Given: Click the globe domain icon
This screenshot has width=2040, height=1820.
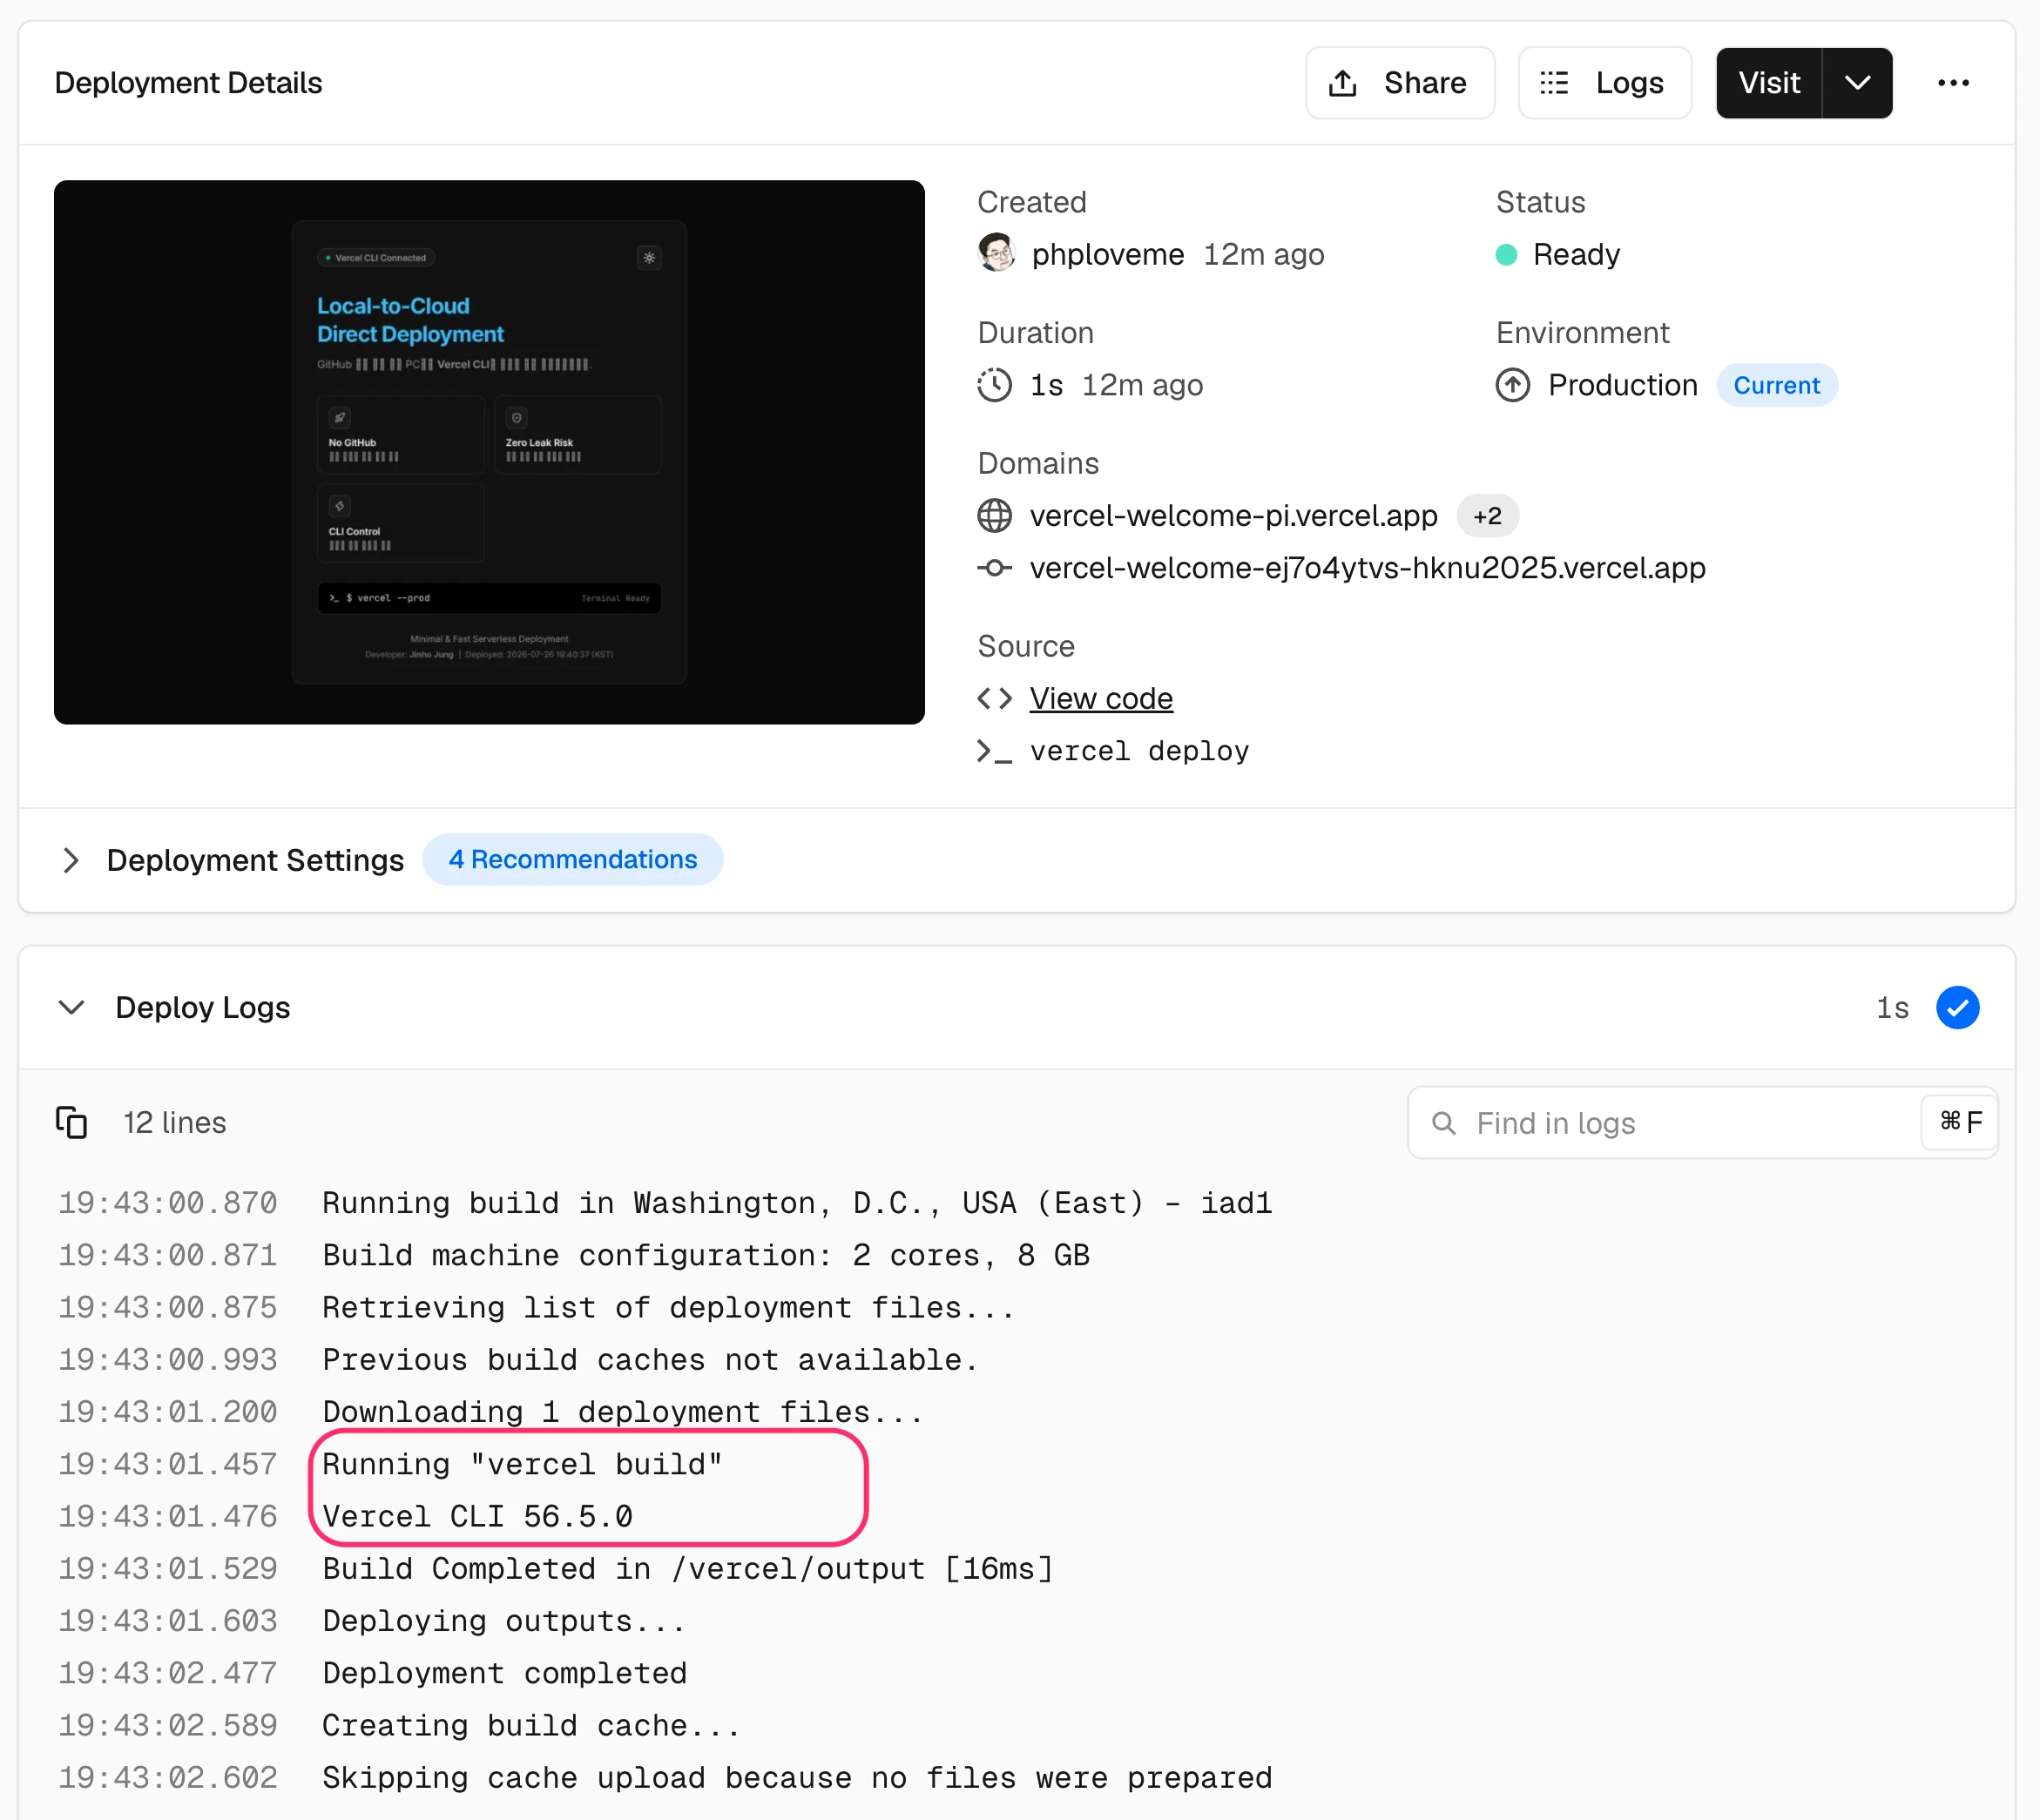Looking at the screenshot, I should click(x=995, y=516).
